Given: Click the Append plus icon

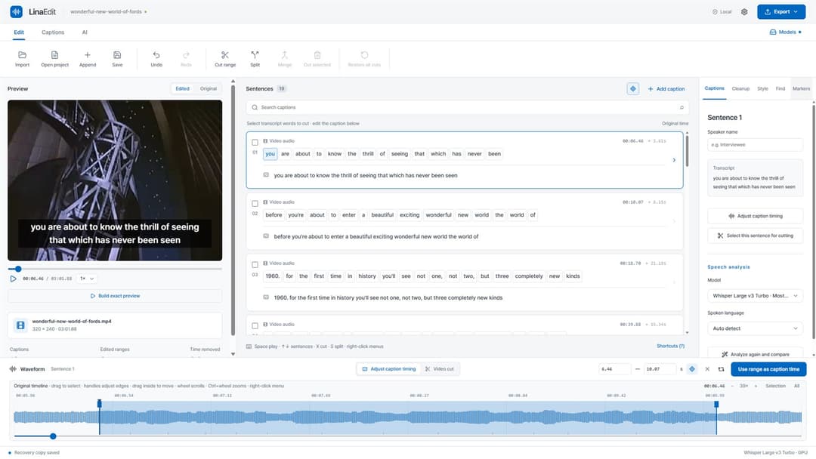Looking at the screenshot, I should click(88, 55).
